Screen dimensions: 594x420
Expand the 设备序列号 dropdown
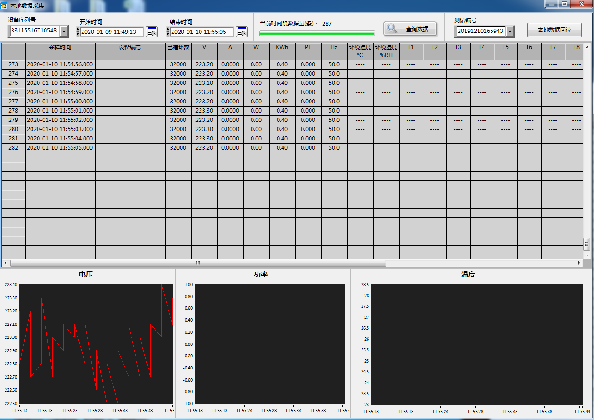[64, 32]
